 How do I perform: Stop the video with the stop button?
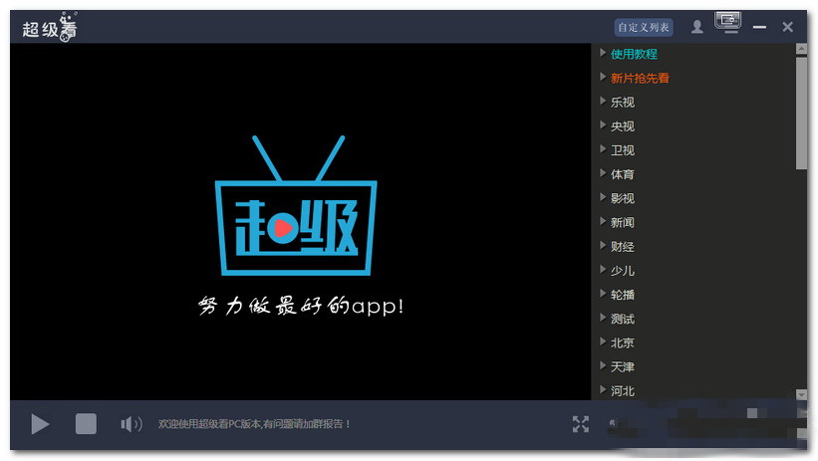pos(86,424)
